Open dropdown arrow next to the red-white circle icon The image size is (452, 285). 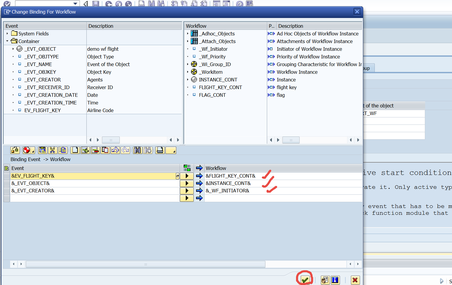(x=33, y=151)
